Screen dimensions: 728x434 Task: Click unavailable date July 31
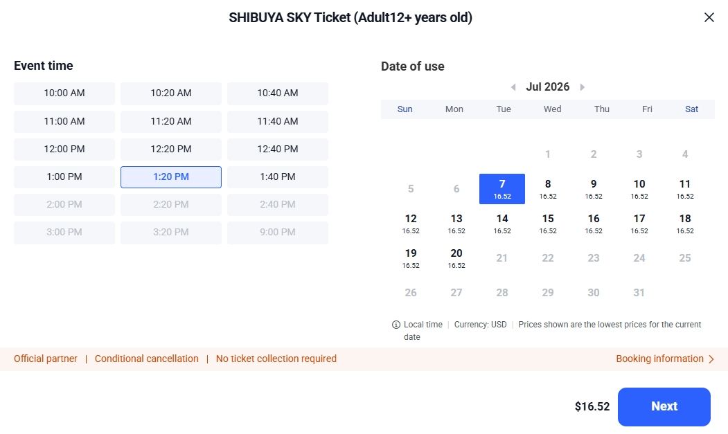pyautogui.click(x=639, y=293)
